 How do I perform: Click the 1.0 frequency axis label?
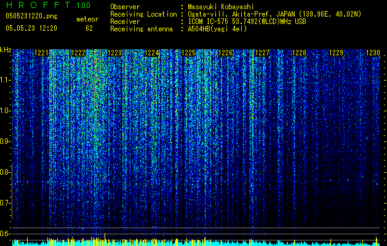coord(6,111)
